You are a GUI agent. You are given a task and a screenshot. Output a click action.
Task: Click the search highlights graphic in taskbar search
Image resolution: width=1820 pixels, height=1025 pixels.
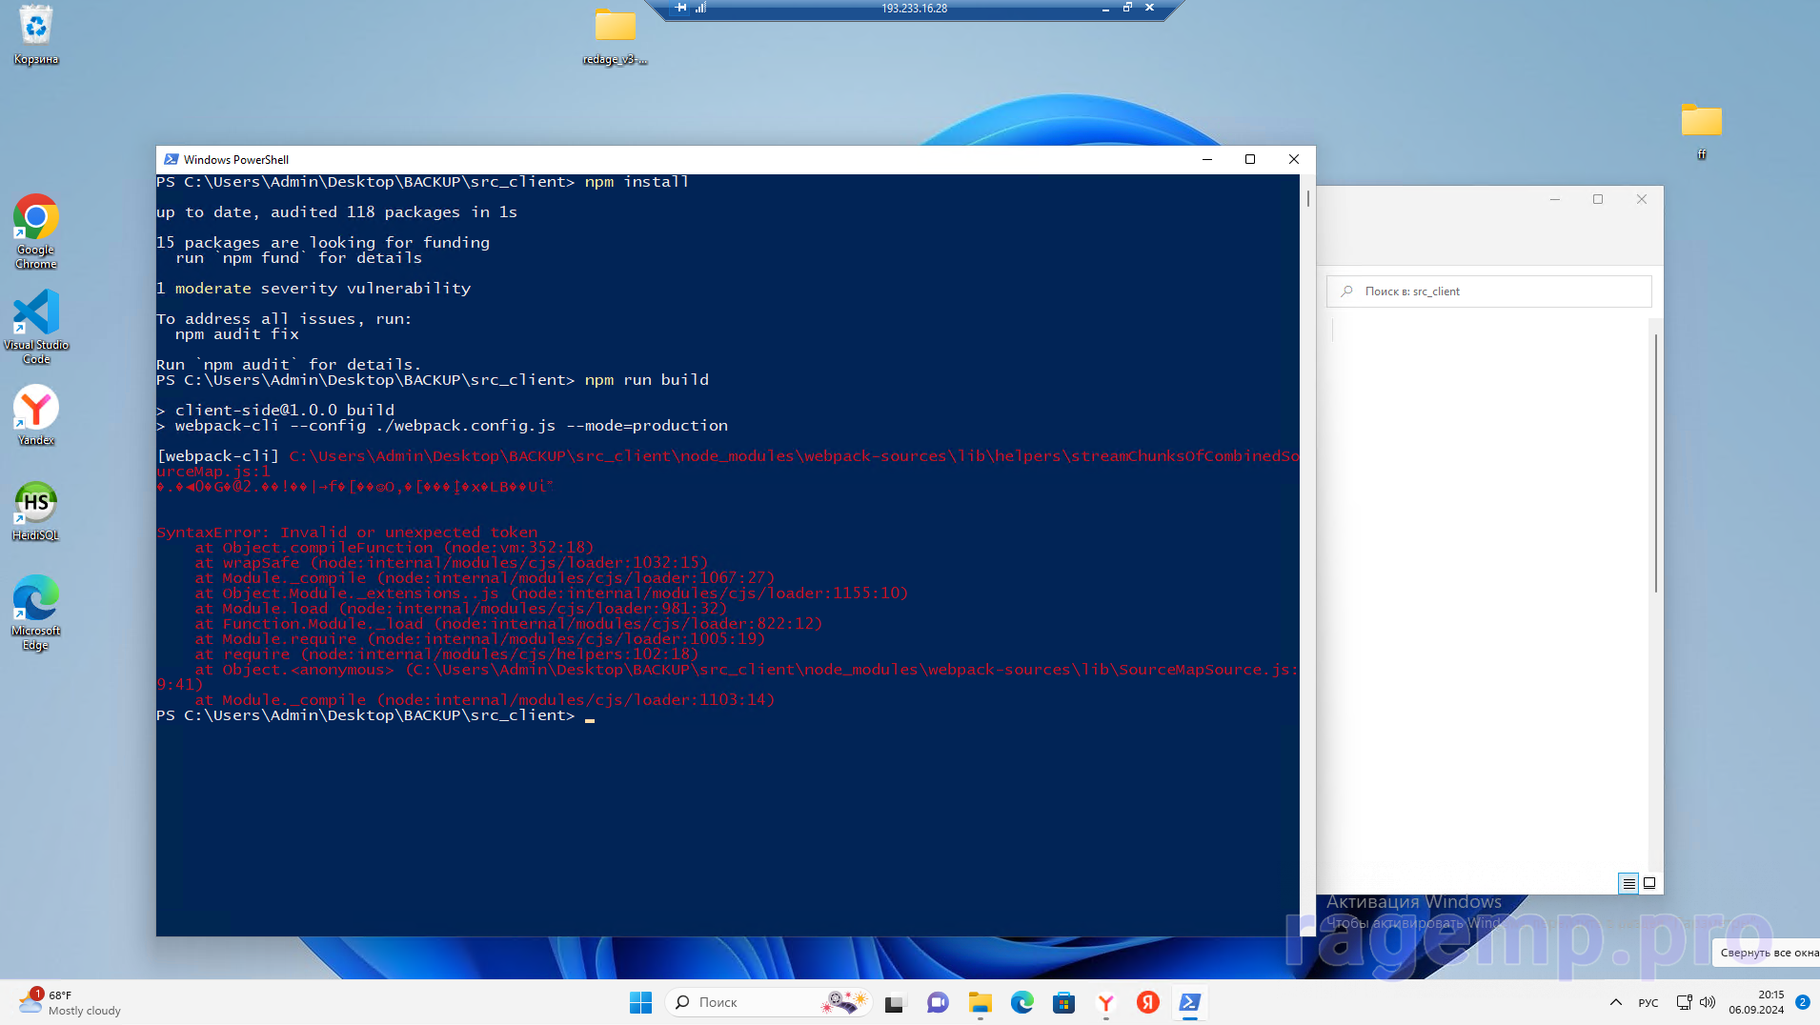(844, 1002)
